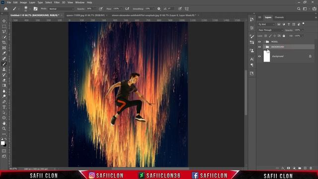Toggle lock image pixels brush icon

[x=270, y=36]
